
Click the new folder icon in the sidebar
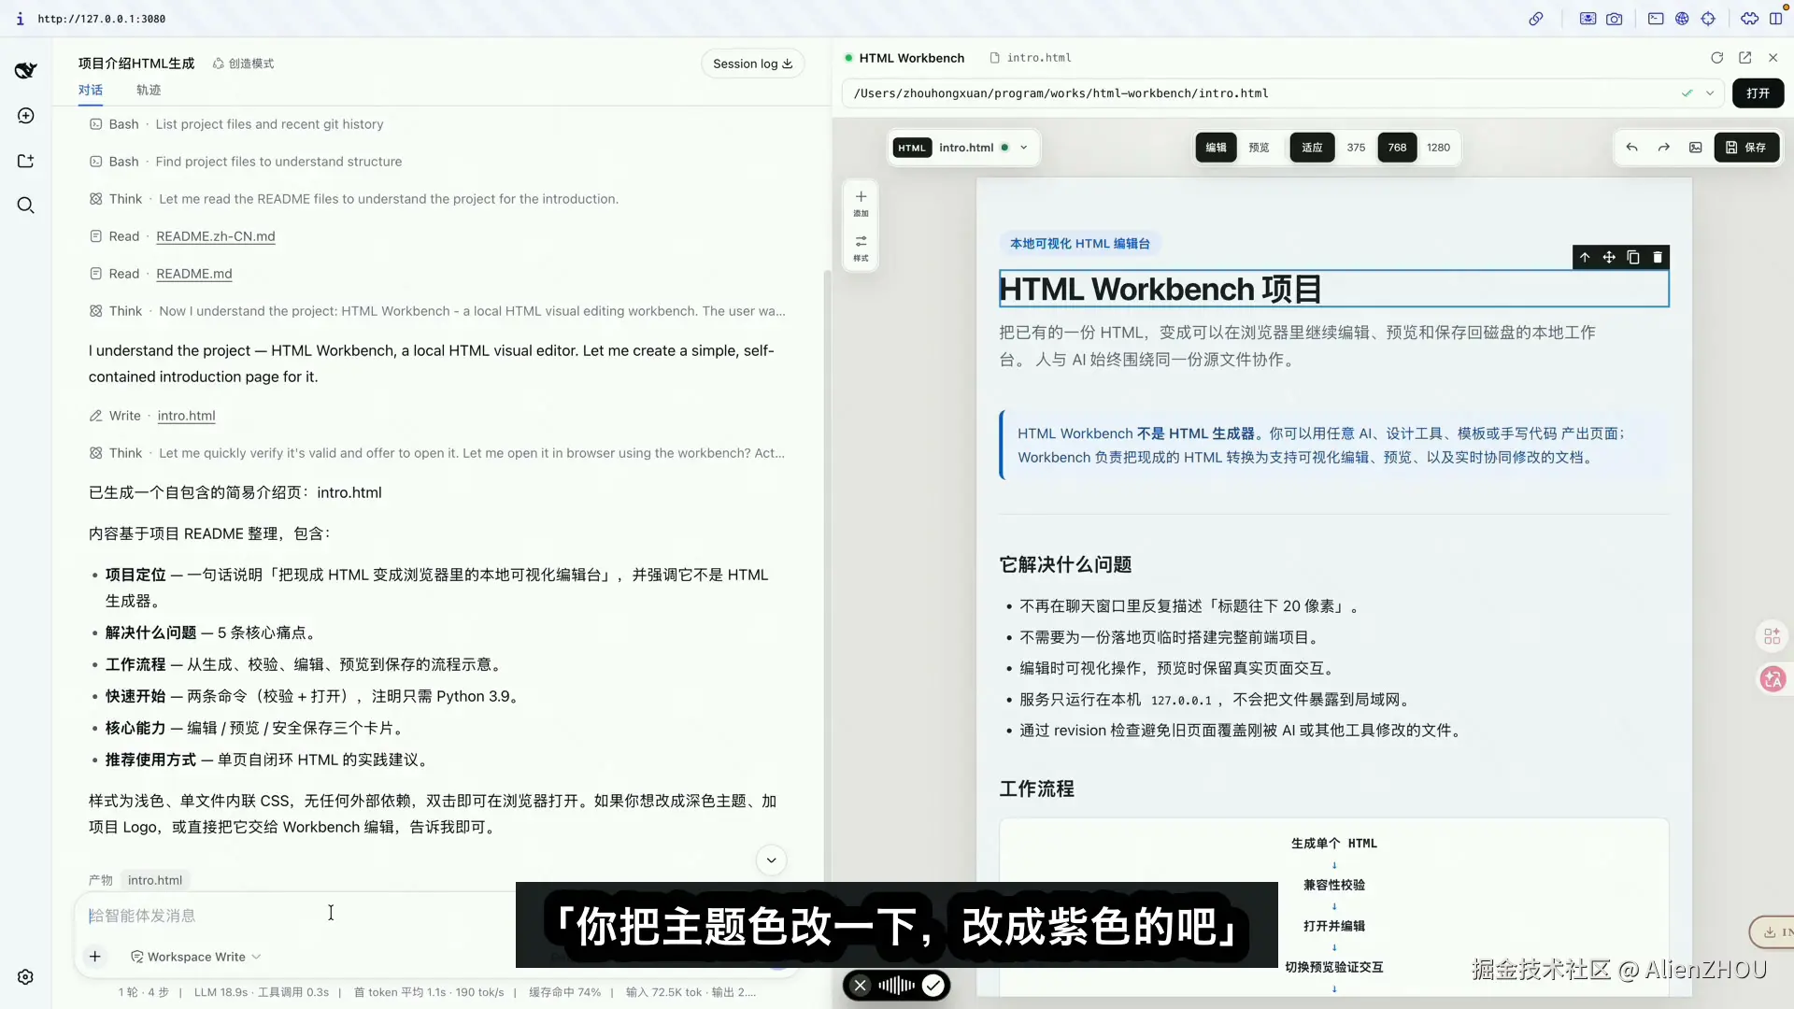pyautogui.click(x=26, y=161)
